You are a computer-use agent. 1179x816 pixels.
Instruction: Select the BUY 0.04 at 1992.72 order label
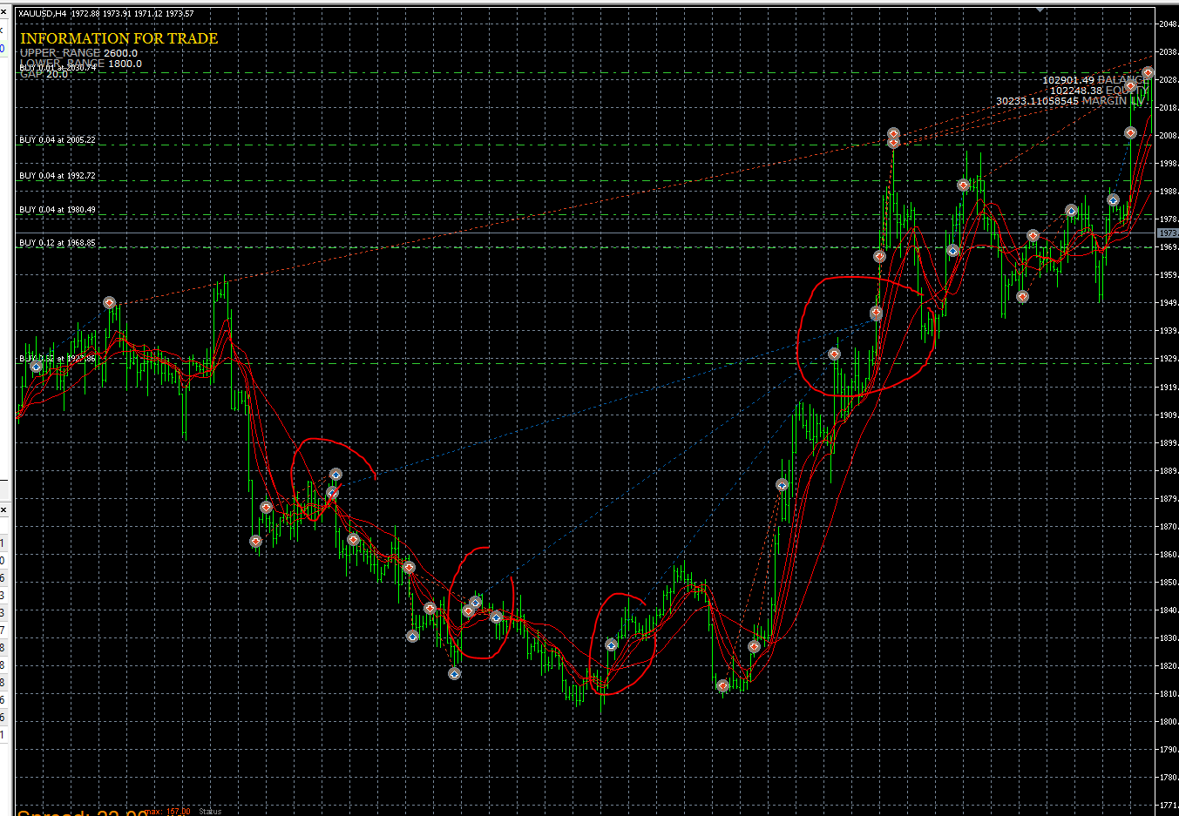coord(58,176)
